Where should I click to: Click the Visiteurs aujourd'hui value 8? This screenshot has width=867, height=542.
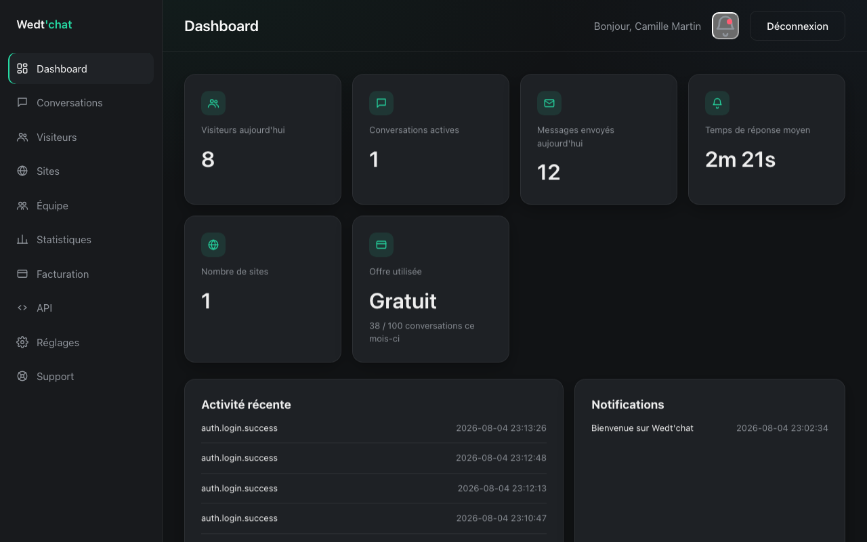(208, 159)
